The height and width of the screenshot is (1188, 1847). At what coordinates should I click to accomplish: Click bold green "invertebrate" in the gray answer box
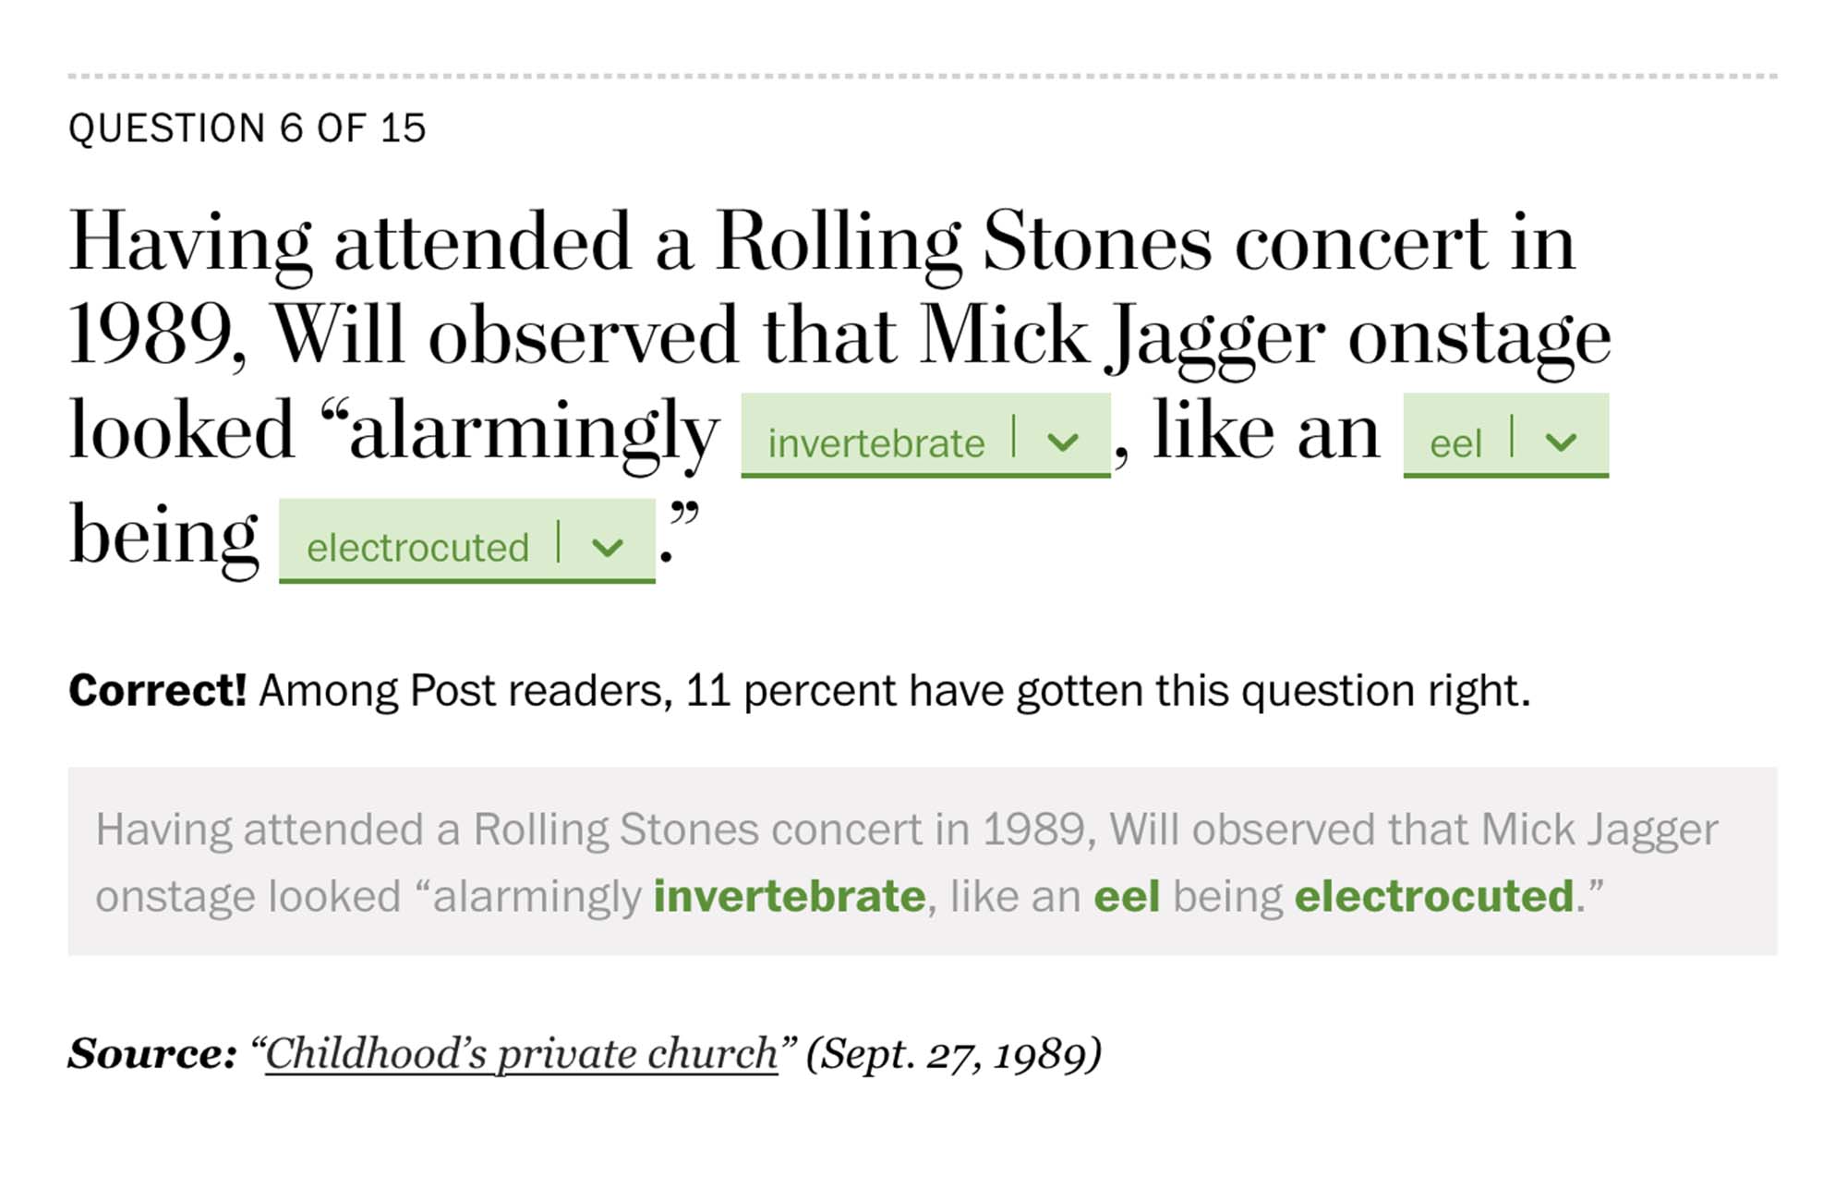pyautogui.click(x=790, y=896)
